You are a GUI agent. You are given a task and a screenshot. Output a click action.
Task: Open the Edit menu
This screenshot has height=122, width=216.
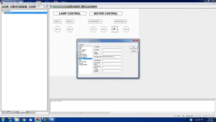[x=8, y=4]
